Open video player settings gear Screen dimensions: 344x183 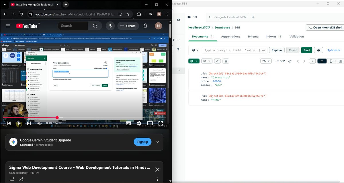139,123
